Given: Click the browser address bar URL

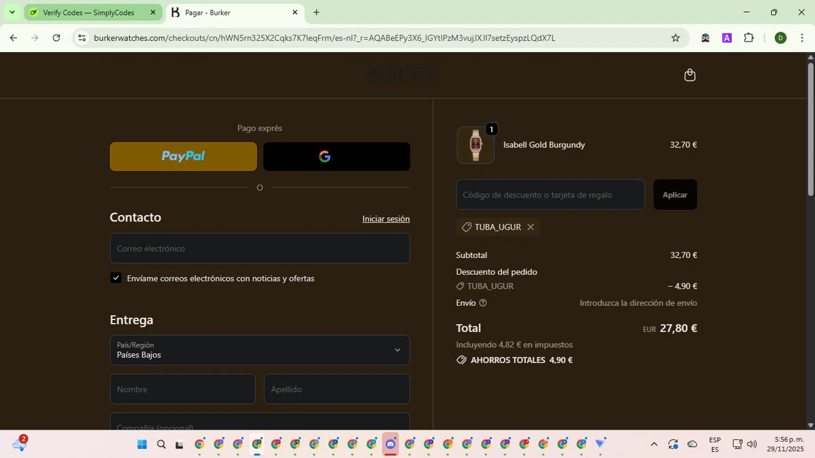Looking at the screenshot, I should [324, 38].
